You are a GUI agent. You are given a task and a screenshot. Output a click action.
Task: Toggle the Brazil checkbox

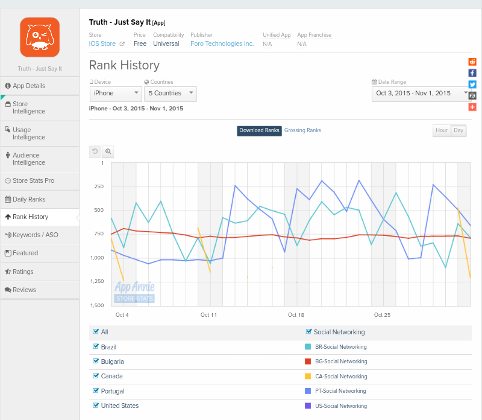tap(96, 346)
